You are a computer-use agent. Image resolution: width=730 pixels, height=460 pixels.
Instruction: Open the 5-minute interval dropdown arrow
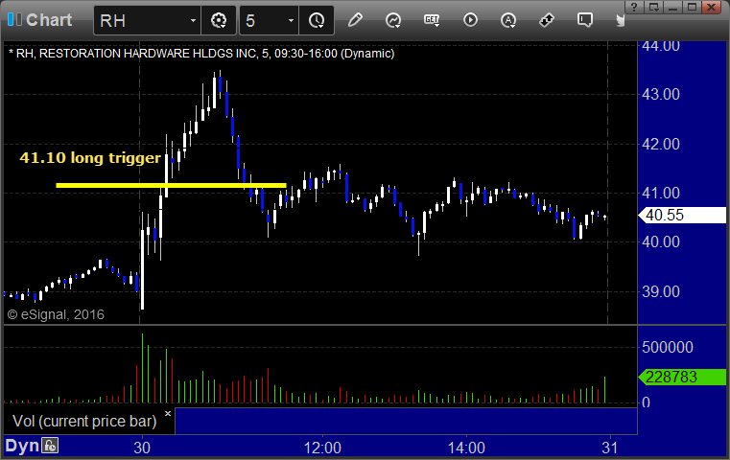click(291, 20)
